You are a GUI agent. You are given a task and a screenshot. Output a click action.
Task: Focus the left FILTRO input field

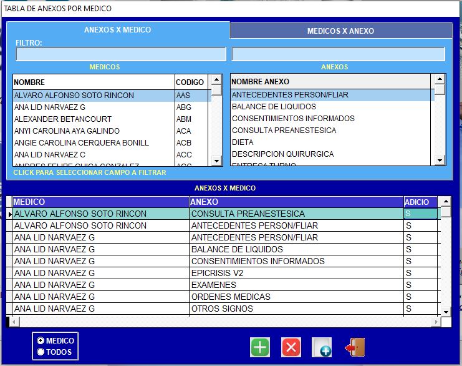pos(121,54)
